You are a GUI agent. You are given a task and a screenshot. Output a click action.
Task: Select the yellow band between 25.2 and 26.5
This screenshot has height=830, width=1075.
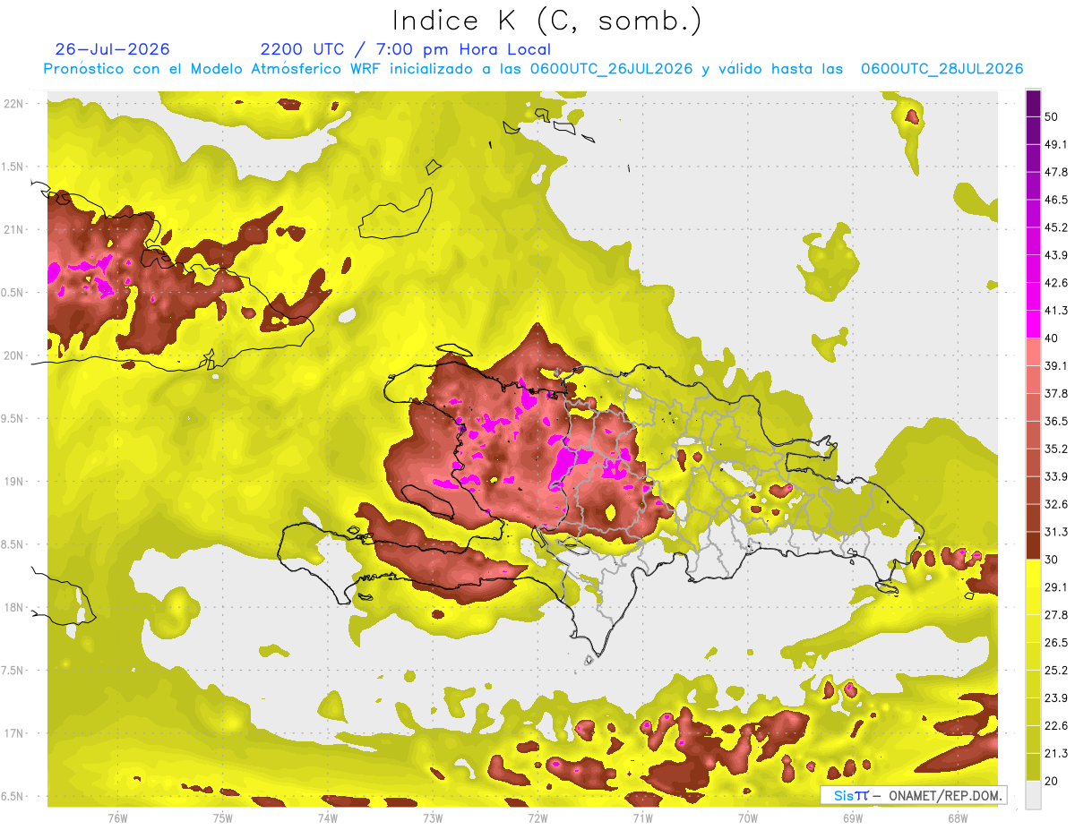pyautogui.click(x=1033, y=656)
